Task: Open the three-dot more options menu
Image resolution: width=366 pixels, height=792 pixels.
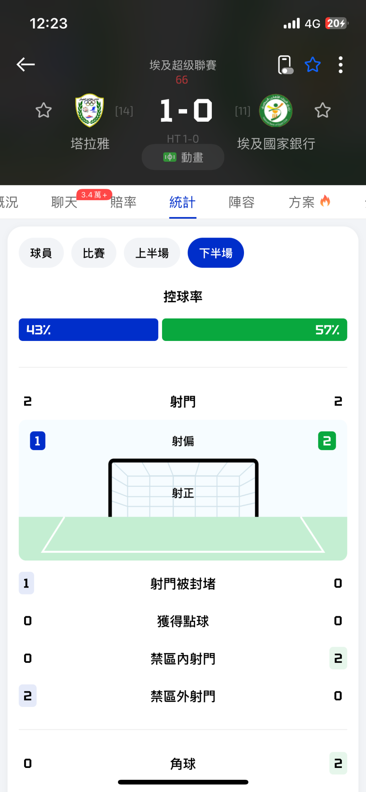Action: pos(340,64)
